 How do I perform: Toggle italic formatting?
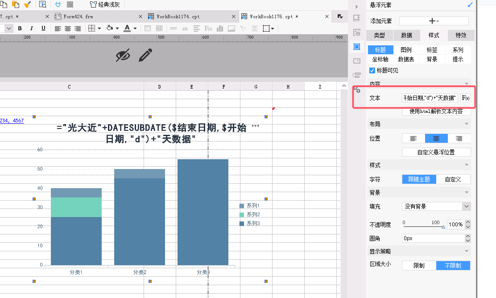point(31,28)
